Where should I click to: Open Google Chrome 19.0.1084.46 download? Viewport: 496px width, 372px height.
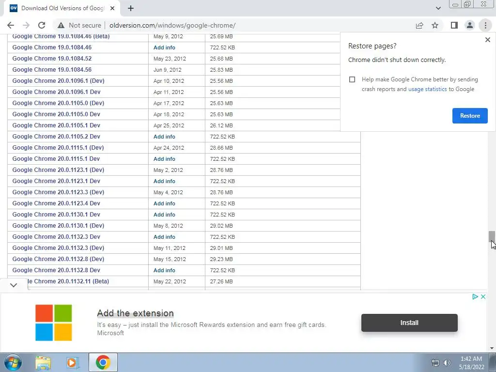point(52,47)
